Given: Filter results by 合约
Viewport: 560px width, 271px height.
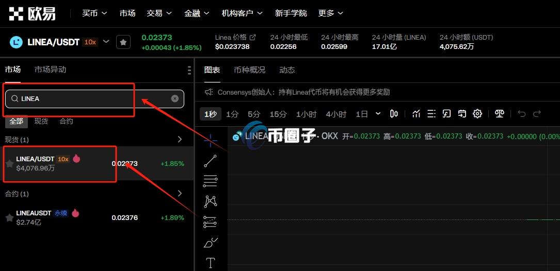Looking at the screenshot, I should [66, 121].
